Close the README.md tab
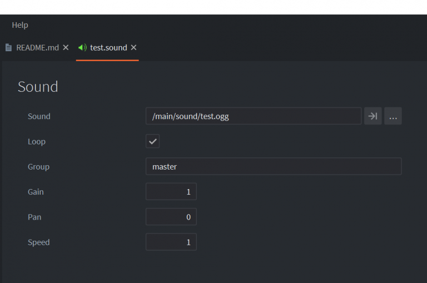The width and height of the screenshot is (427, 283). click(x=66, y=48)
